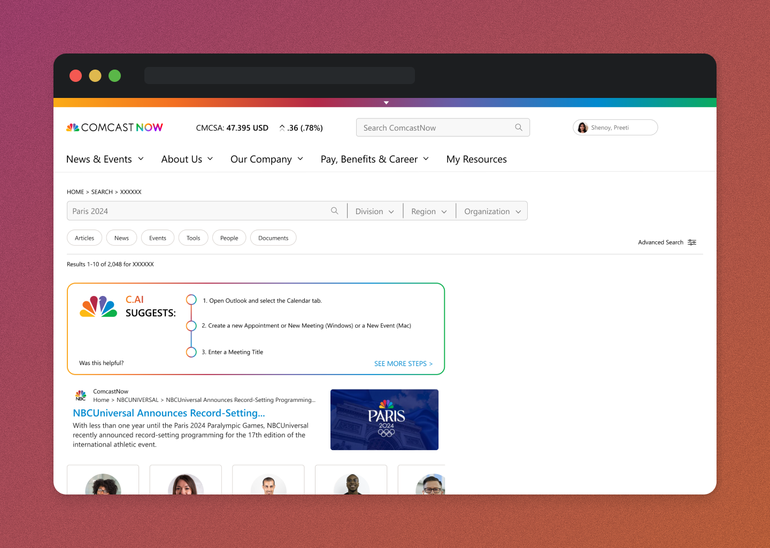This screenshot has height=548, width=770.
Task: Click SEE MORE STEPS link
Action: click(x=403, y=363)
